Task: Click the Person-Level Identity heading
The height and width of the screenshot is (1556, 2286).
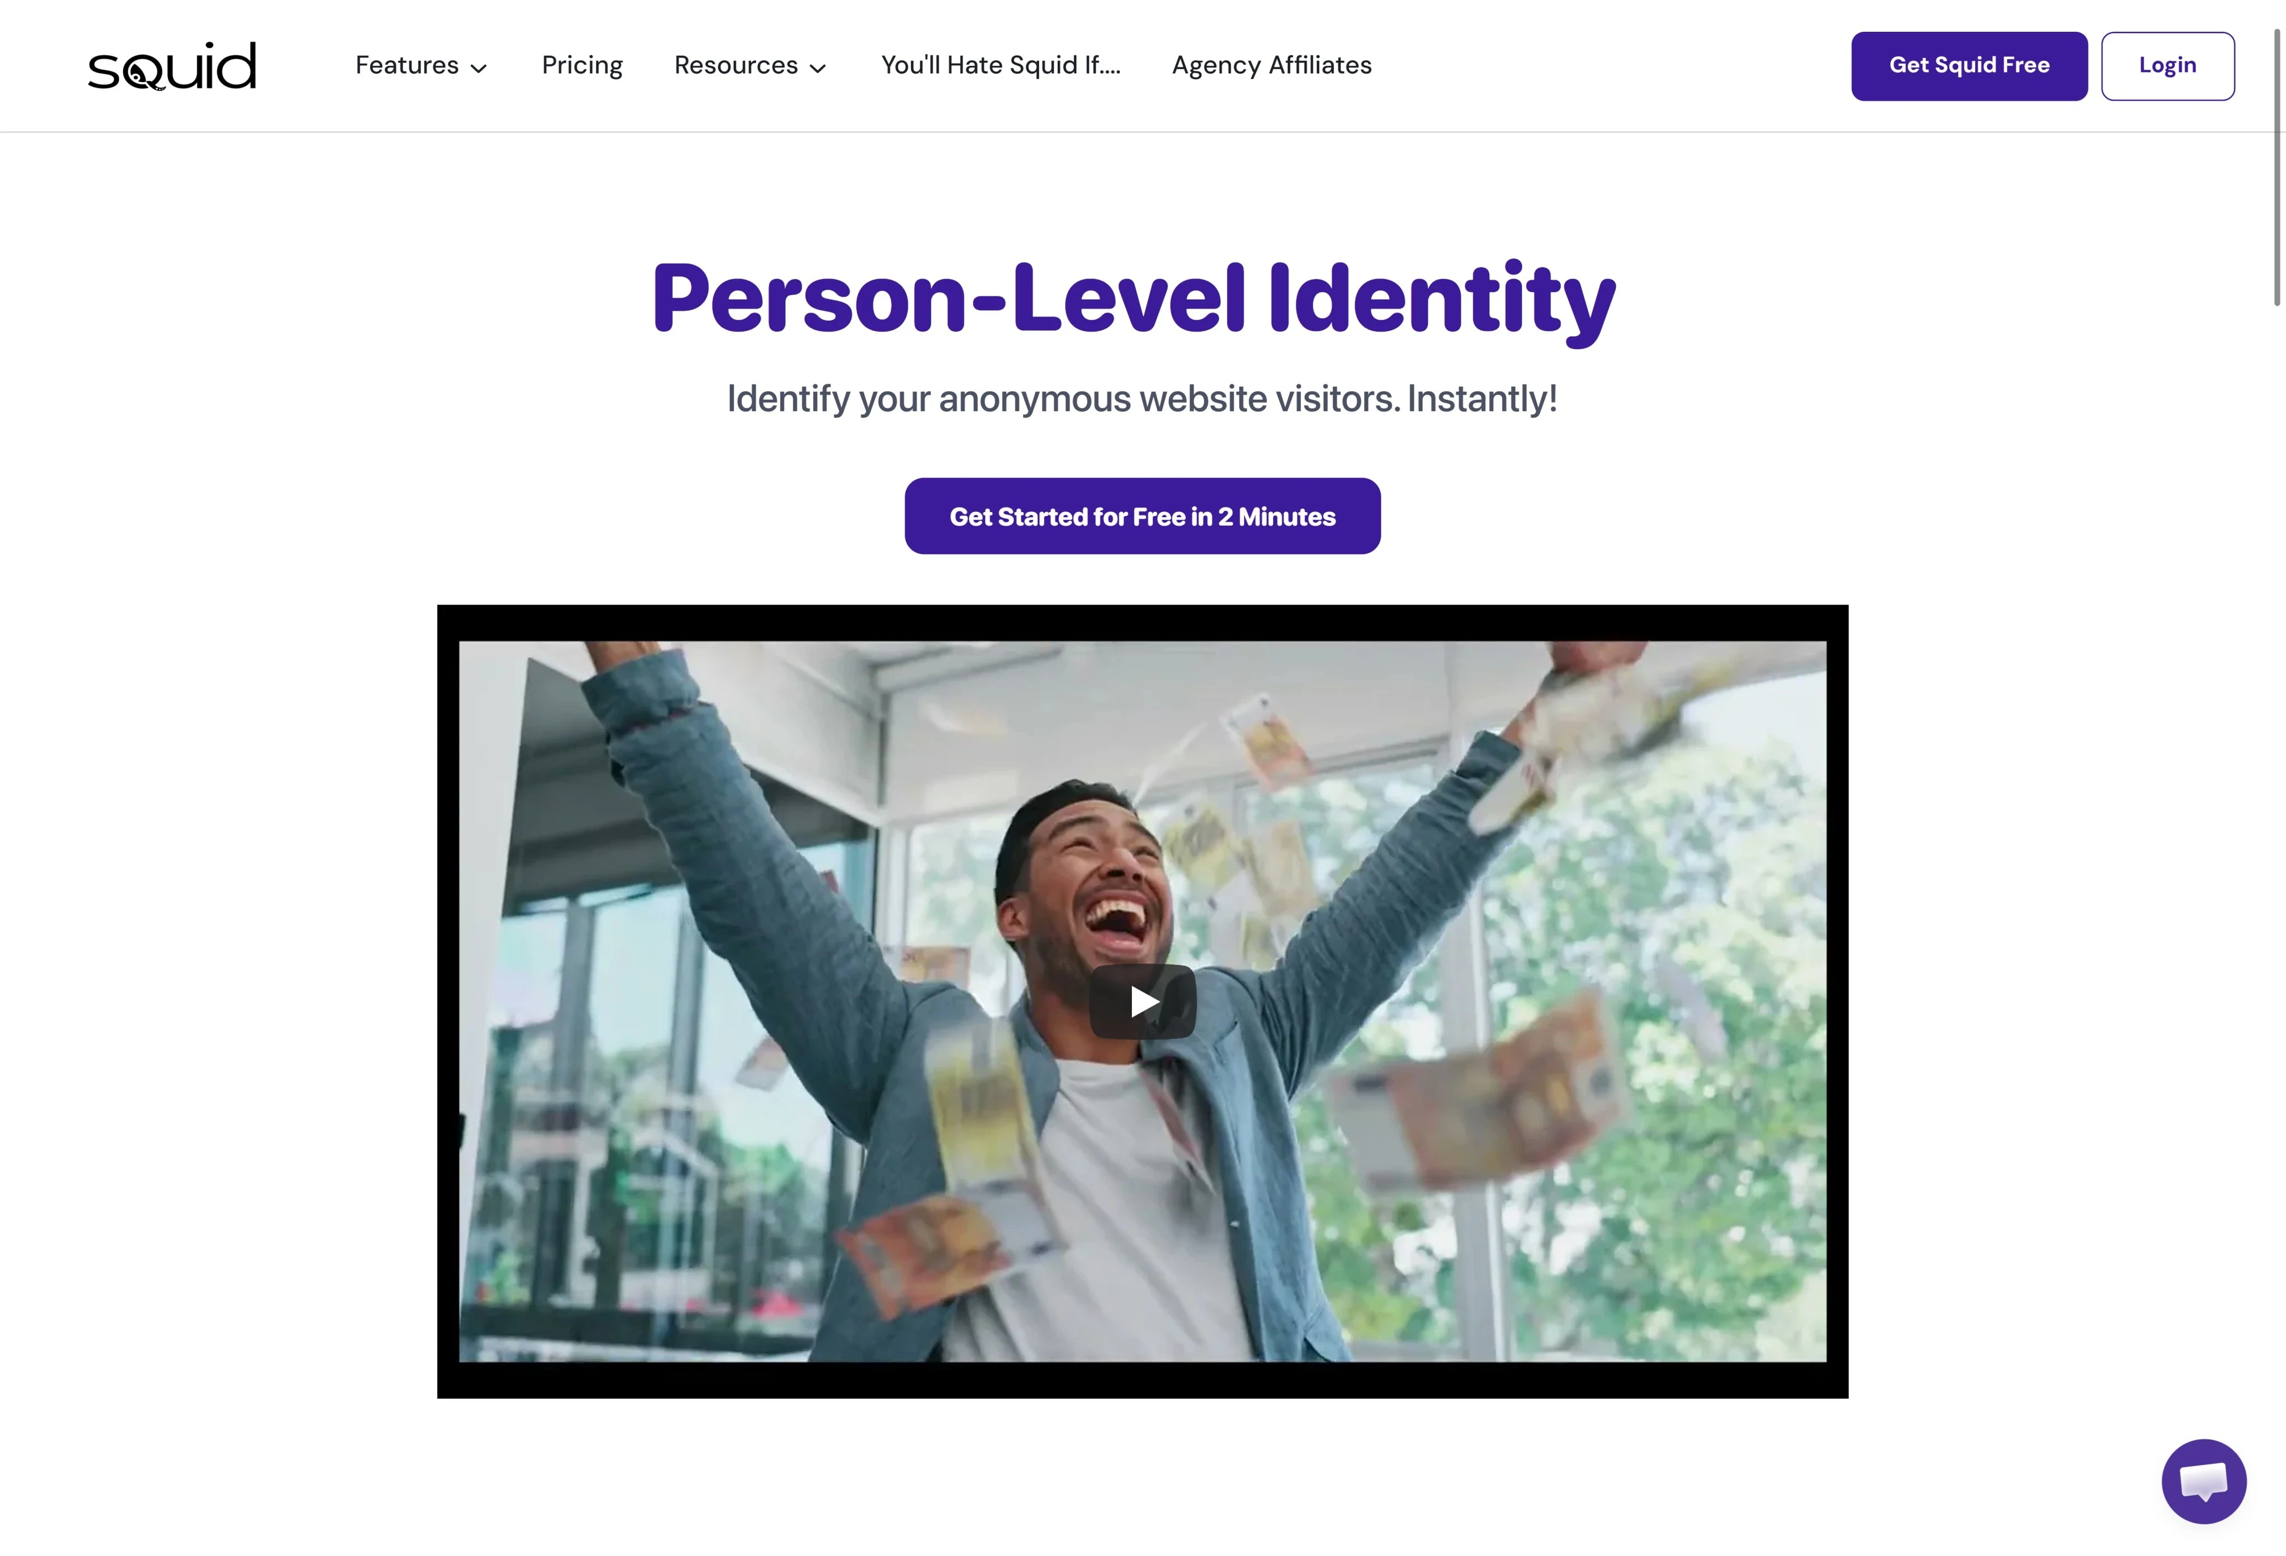Action: pyautogui.click(x=1133, y=299)
